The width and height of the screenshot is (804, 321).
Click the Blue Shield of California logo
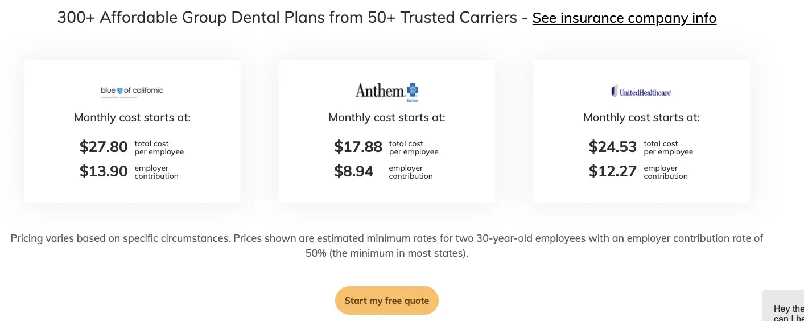point(132,90)
